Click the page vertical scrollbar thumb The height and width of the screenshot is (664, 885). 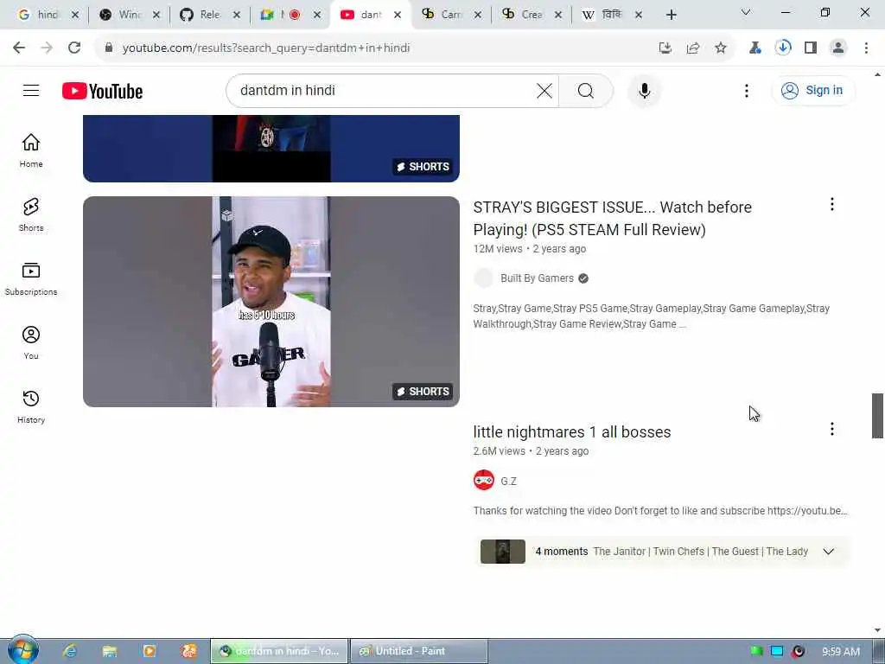[x=877, y=416]
